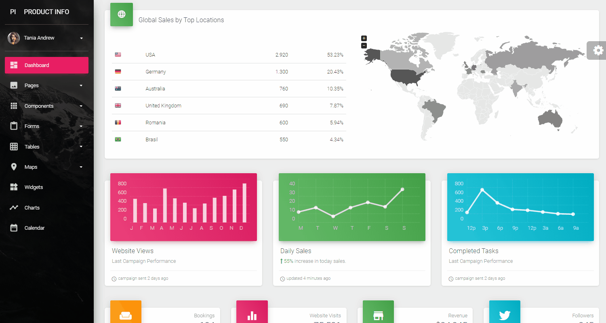
Task: Open the settings gear on the right edge
Action: click(x=598, y=50)
